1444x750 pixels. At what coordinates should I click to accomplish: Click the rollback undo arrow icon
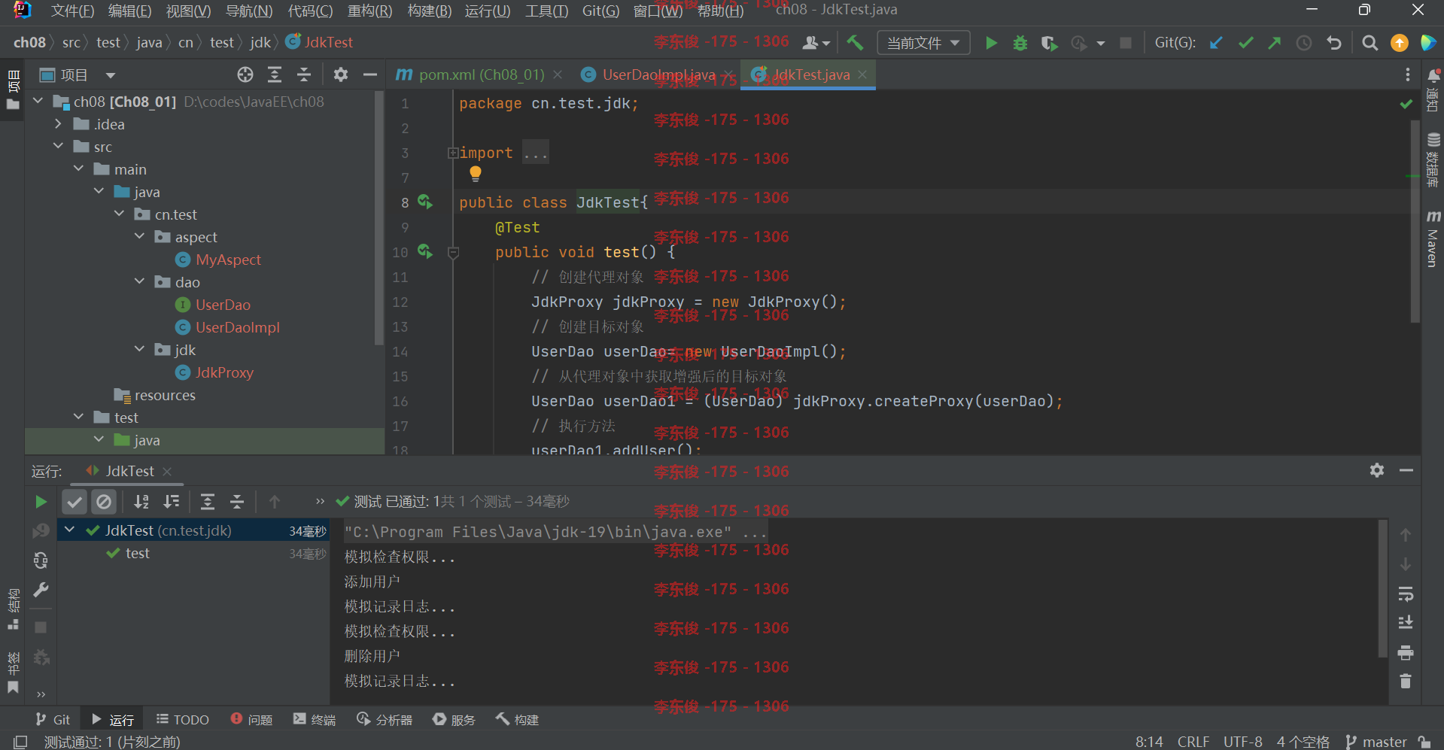tap(1334, 43)
